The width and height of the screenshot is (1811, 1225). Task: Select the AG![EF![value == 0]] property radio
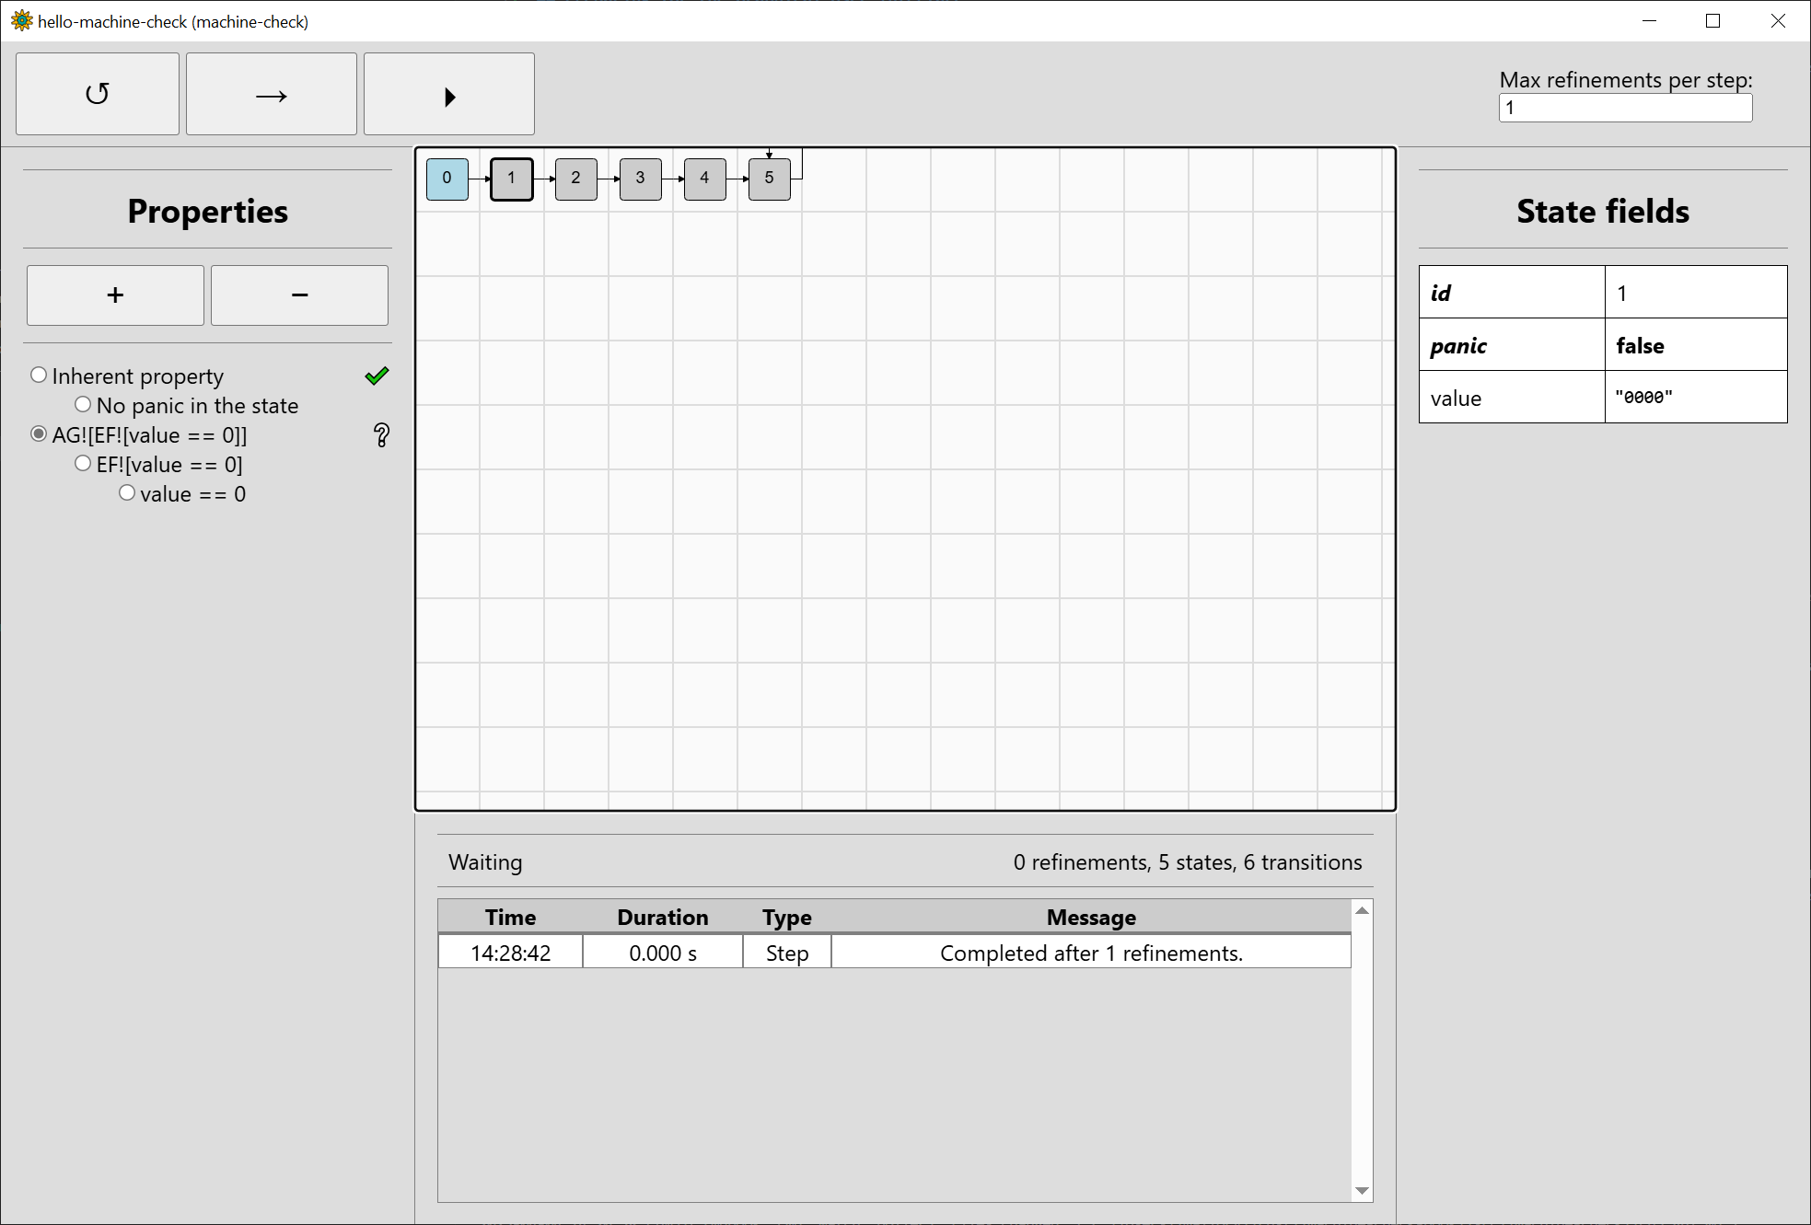[x=39, y=434]
